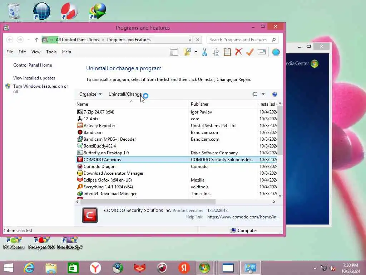Screen dimensions: 366x275
Task: Click the blue Help question mark icon
Action: tap(275, 94)
